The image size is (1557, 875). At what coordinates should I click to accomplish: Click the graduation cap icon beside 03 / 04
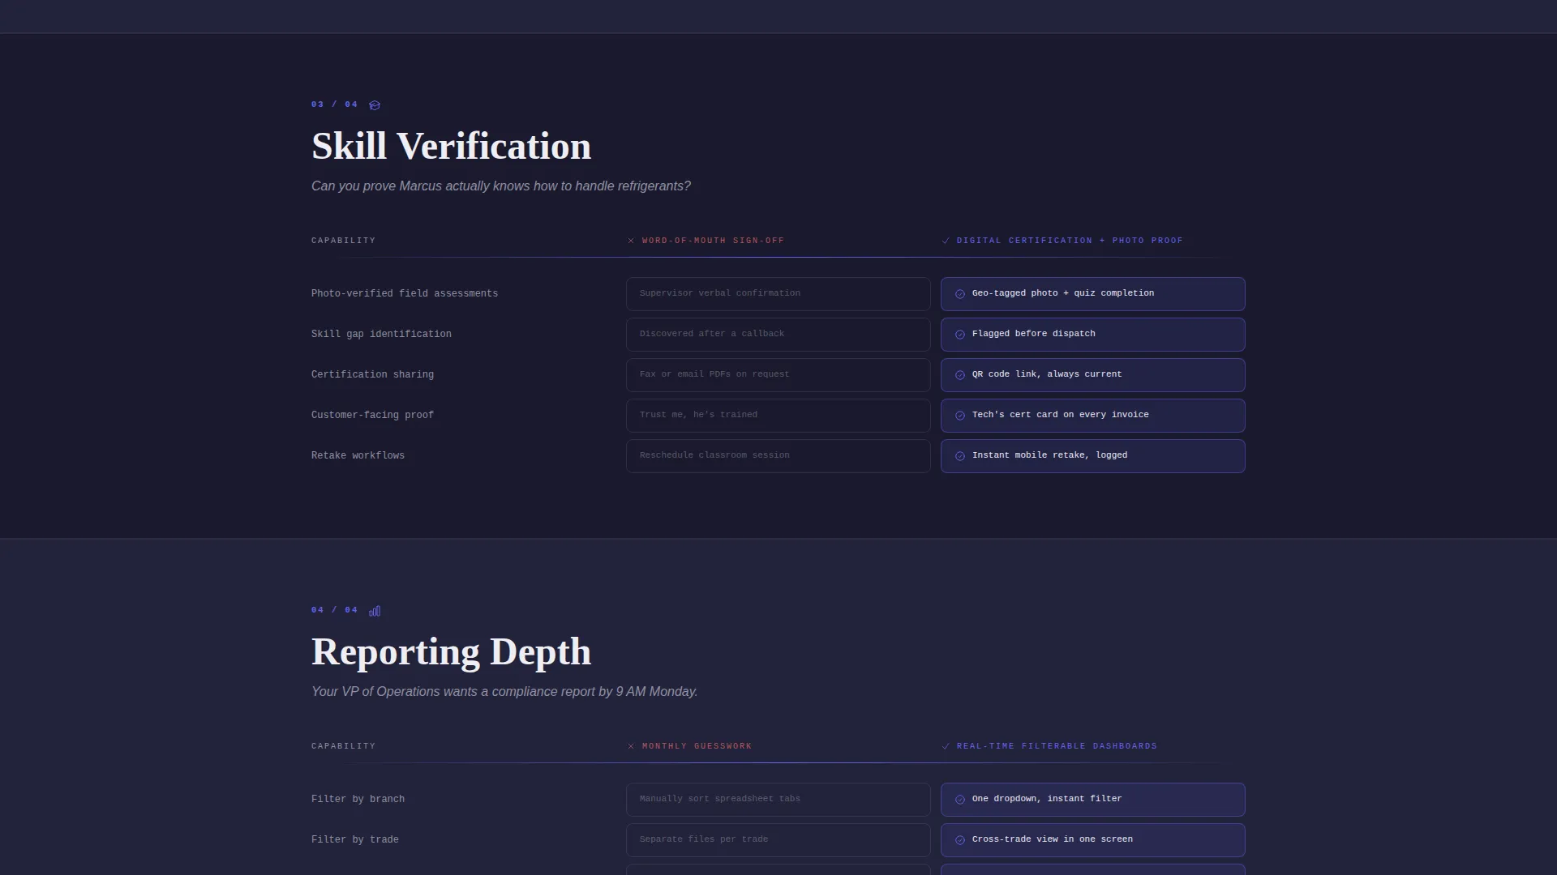click(x=375, y=105)
